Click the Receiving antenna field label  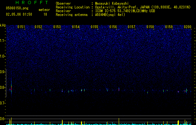72,15
